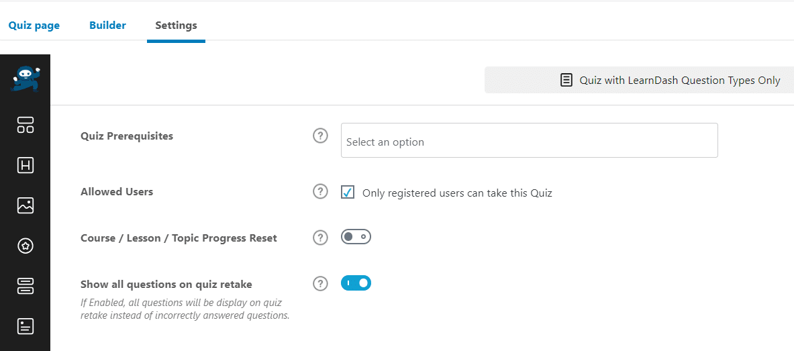Switch to the Quiz page tab
Viewport: 794px width, 351px height.
[x=34, y=26]
